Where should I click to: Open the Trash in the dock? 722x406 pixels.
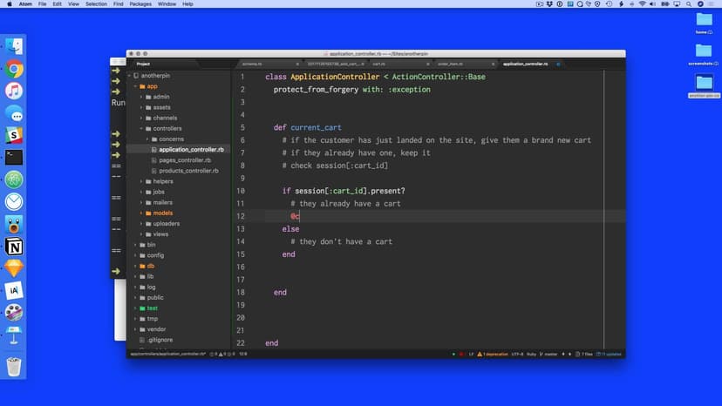[x=14, y=367]
